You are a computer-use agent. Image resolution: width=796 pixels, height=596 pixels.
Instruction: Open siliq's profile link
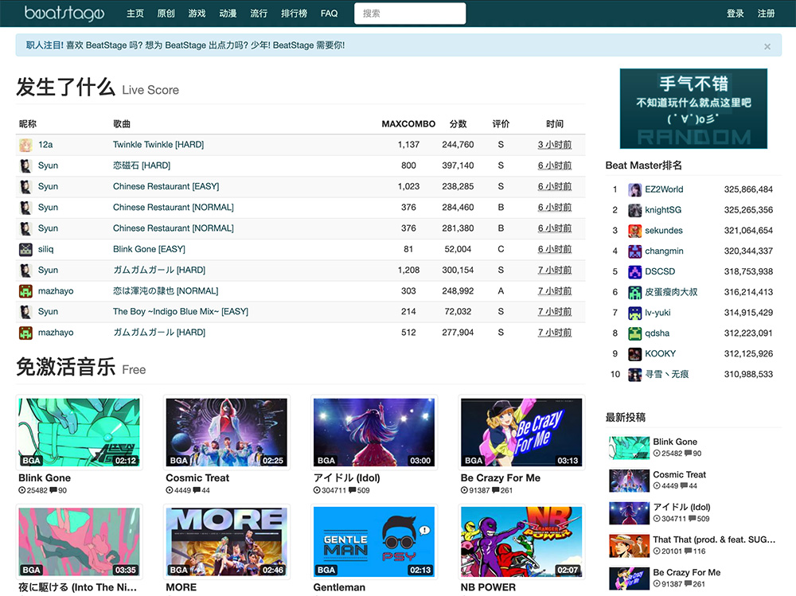point(45,249)
